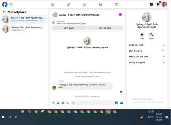This screenshot has width=171, height=125.
Task: Go back using the Marketplace arrow
Action: pos(4,12)
